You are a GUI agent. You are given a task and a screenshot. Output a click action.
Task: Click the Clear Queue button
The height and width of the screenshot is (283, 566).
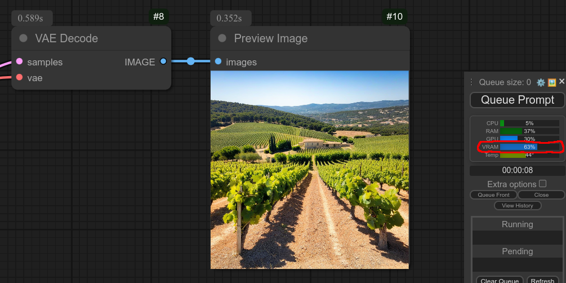click(x=500, y=280)
